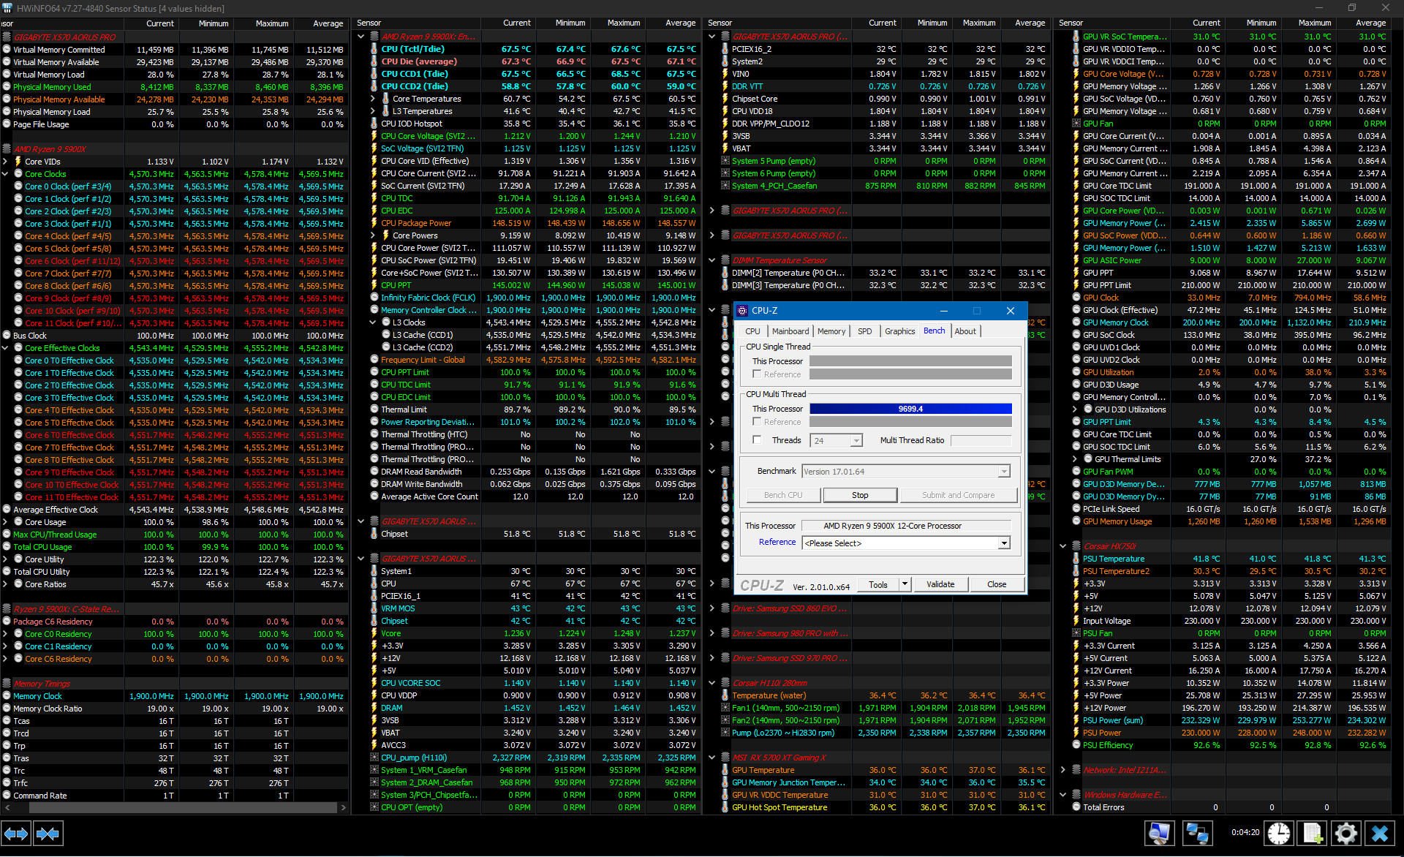
Task: Click the Close button in CPU-Z
Action: pyautogui.click(x=997, y=584)
